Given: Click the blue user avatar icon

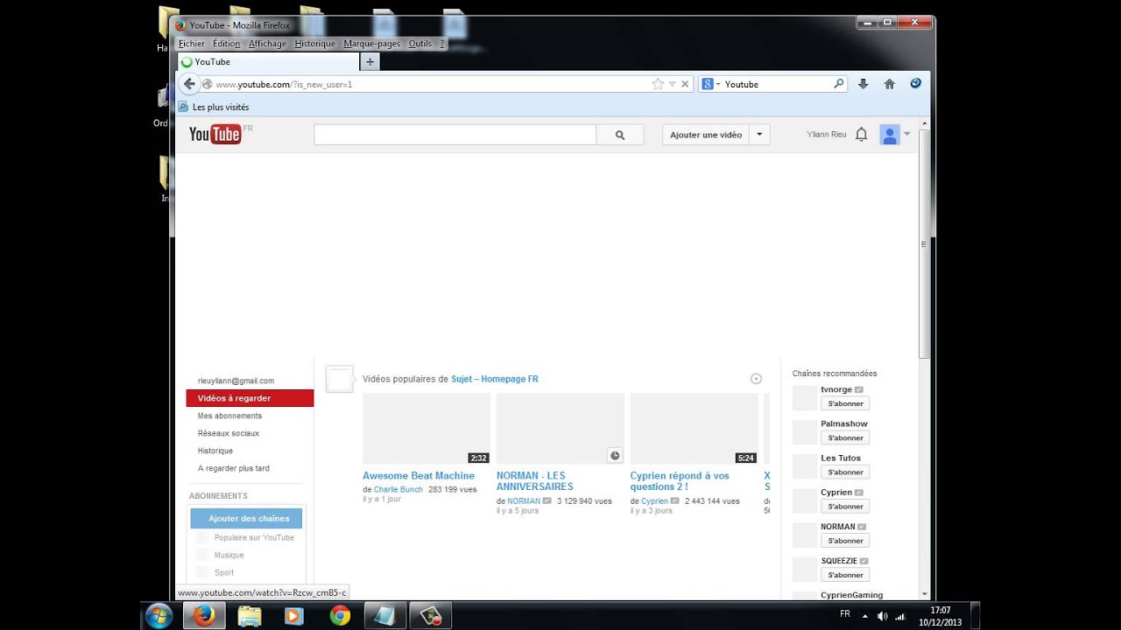Looking at the screenshot, I should tap(890, 135).
